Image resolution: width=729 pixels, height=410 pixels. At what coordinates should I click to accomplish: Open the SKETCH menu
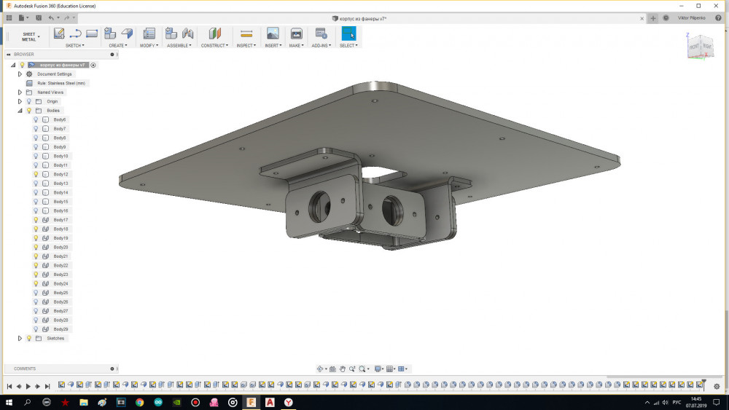point(75,45)
